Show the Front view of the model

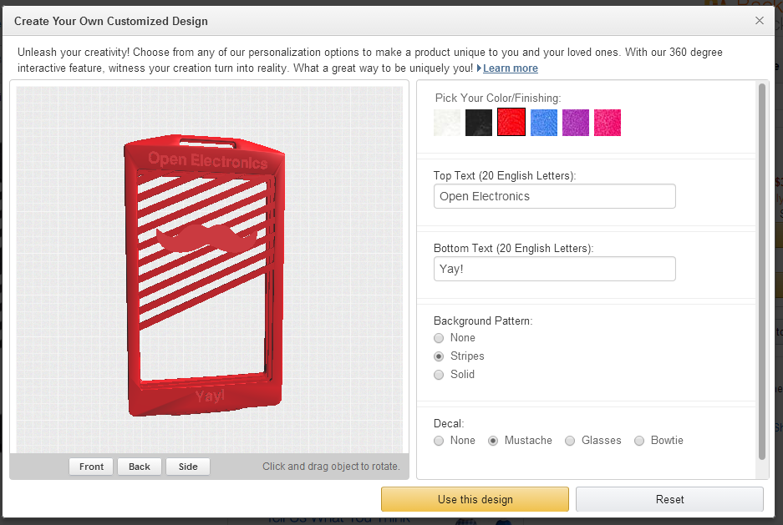[91, 467]
